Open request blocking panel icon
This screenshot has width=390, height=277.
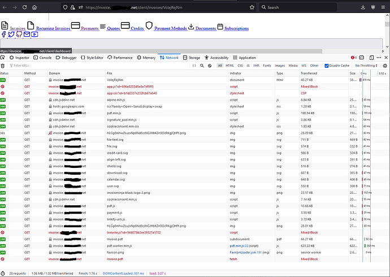click(x=210, y=66)
